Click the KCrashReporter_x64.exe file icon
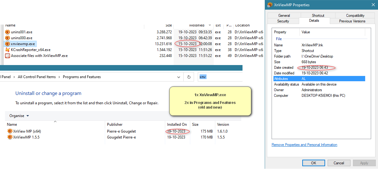 (x=8, y=50)
